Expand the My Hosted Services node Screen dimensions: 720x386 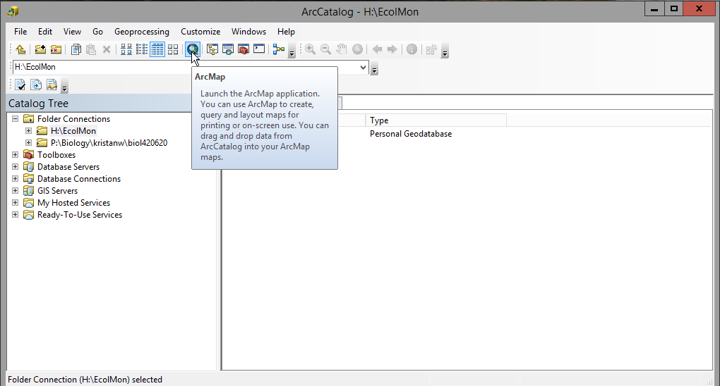[x=15, y=202]
